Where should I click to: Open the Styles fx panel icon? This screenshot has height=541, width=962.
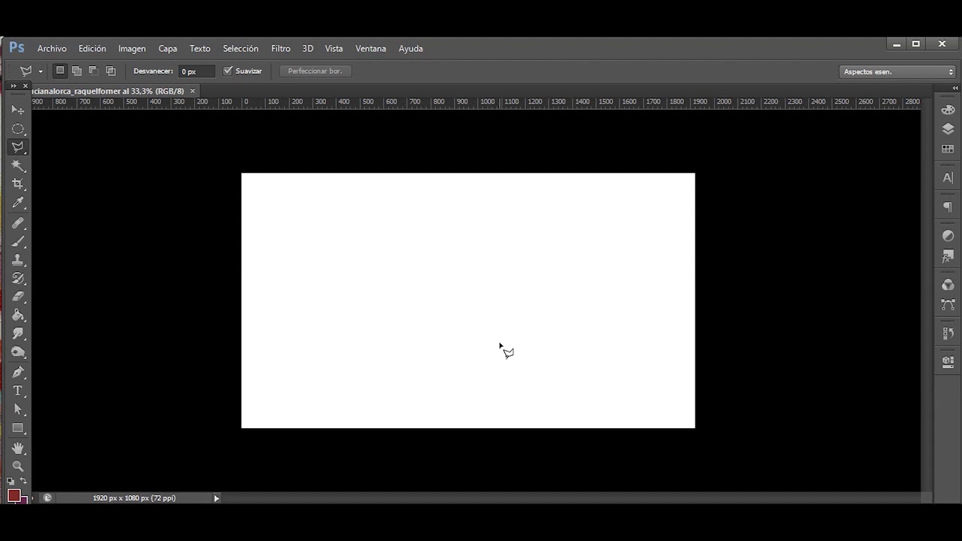948,256
